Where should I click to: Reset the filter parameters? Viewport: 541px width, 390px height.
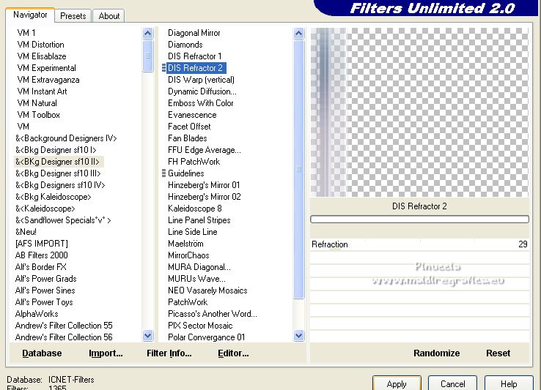(x=498, y=353)
